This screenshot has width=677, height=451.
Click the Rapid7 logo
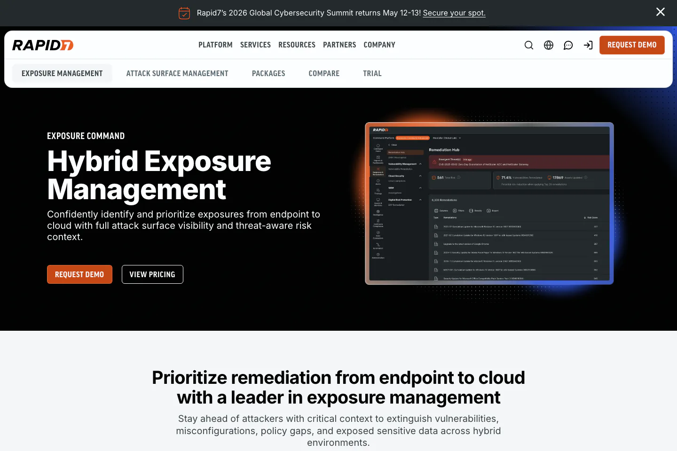pyautogui.click(x=43, y=45)
